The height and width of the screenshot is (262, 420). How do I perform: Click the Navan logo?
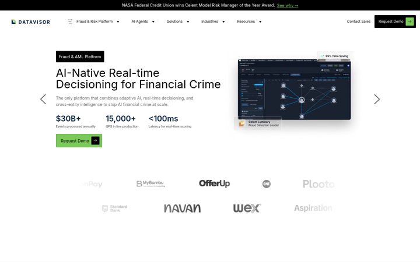[x=182, y=208]
